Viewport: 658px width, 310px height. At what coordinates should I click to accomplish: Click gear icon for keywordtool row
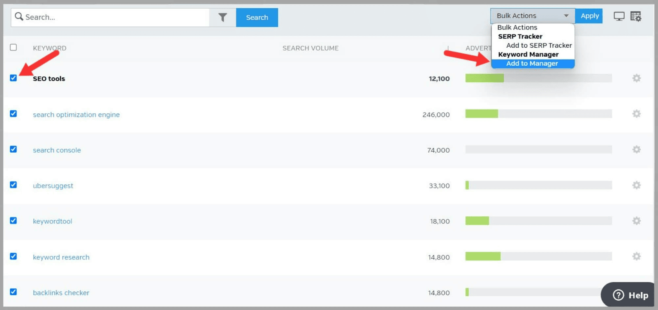click(636, 221)
